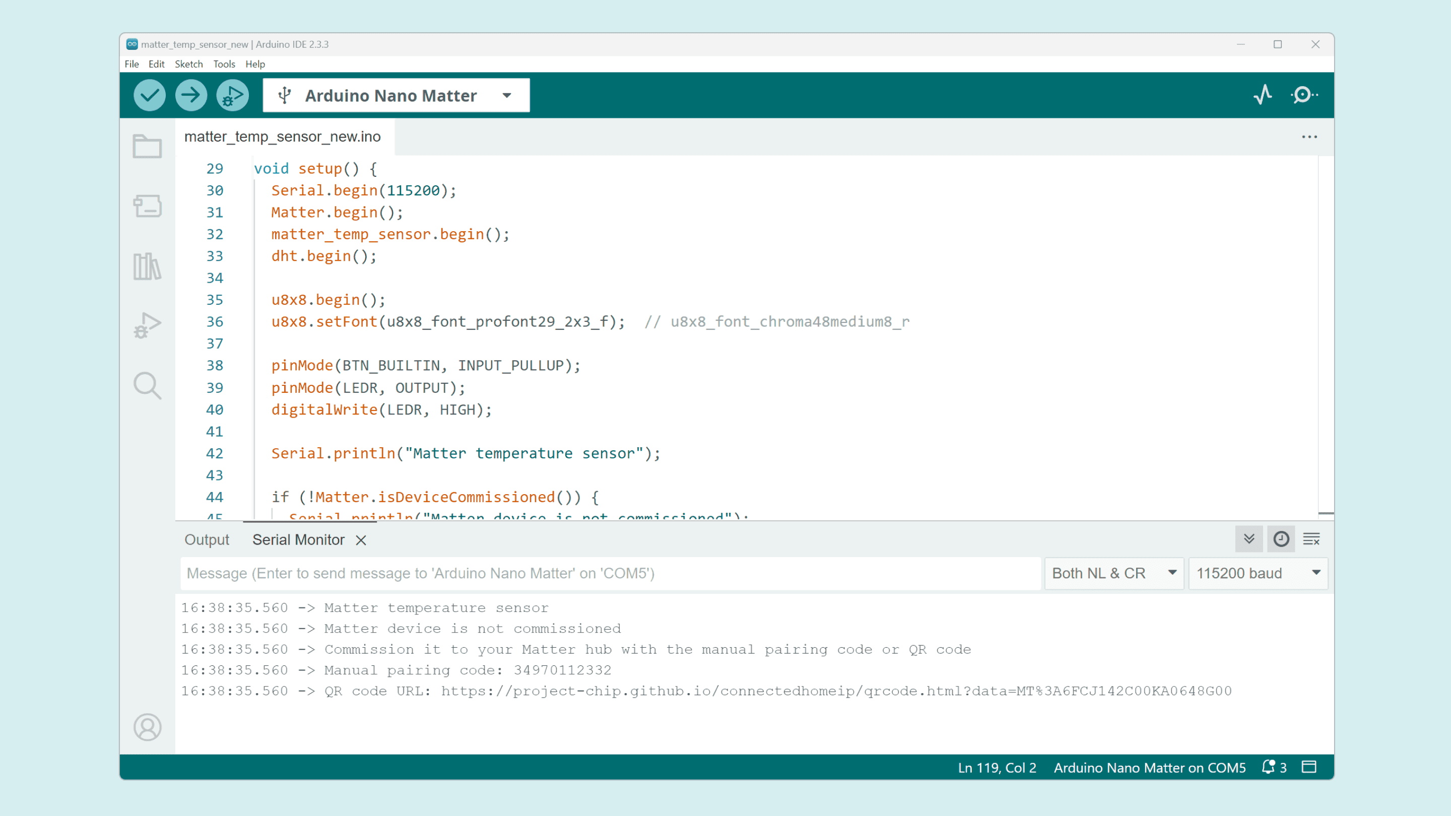Open the Serial Plotter icon
The width and height of the screenshot is (1451, 816).
point(1263,95)
